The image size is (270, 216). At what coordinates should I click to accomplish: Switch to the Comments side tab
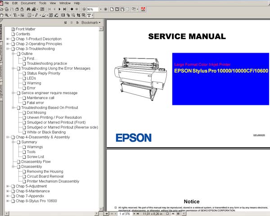(1, 72)
